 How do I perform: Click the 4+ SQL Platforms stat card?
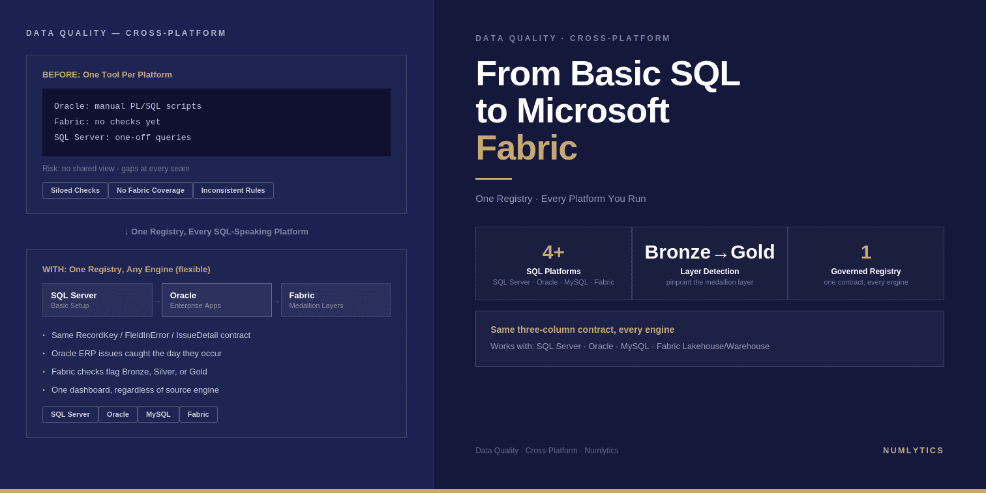(554, 263)
